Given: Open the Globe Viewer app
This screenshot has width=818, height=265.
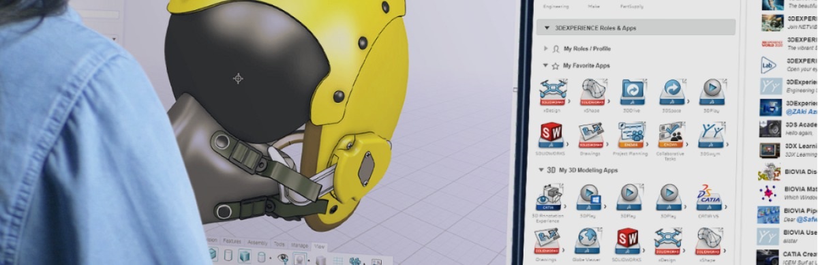Looking at the screenshot, I should pos(587,241).
